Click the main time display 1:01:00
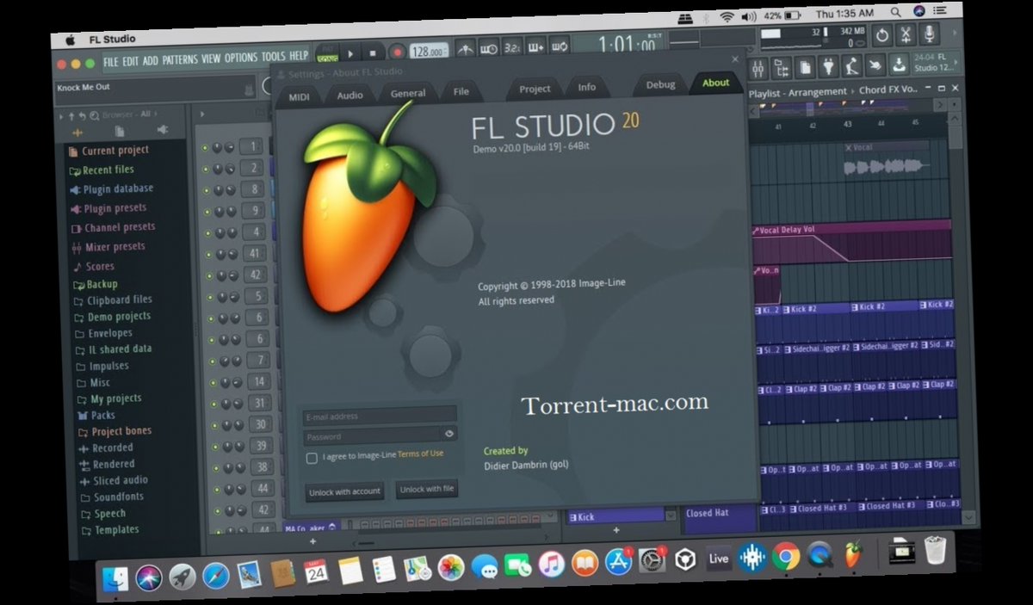 pos(628,44)
